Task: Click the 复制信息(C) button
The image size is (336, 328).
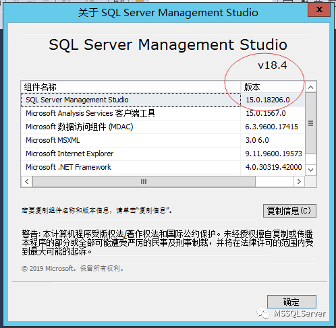Action: click(x=289, y=211)
